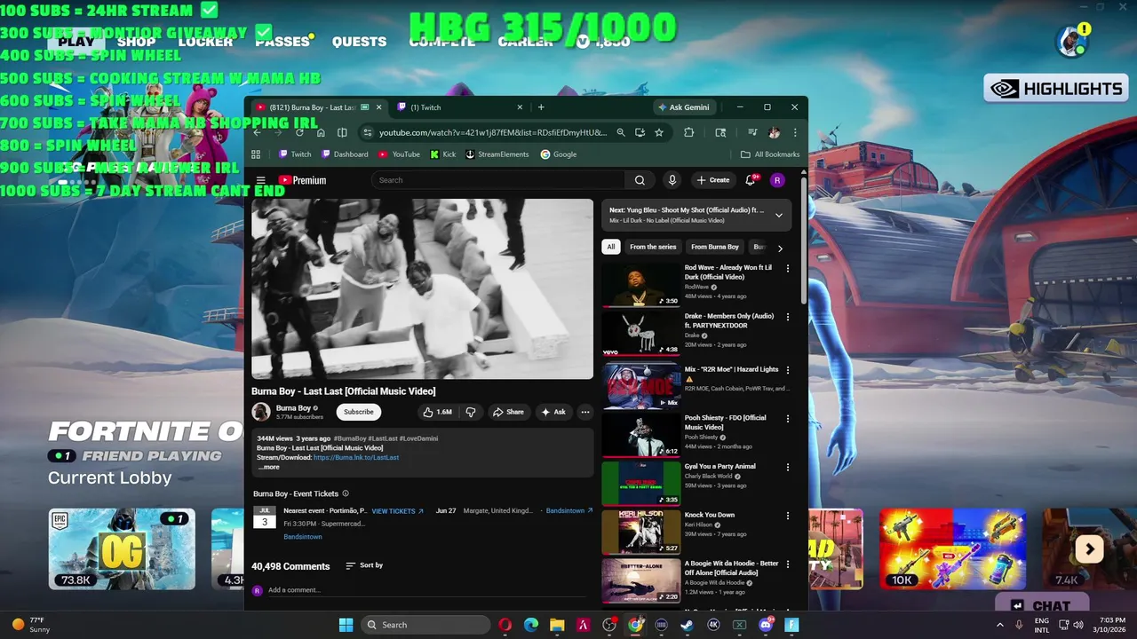
Task: Click Ask Gemini in Chrome title bar
Action: click(684, 107)
